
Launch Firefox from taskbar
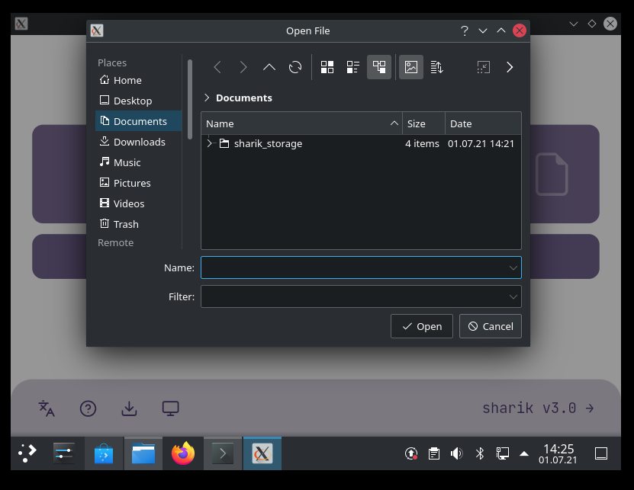[x=183, y=453]
